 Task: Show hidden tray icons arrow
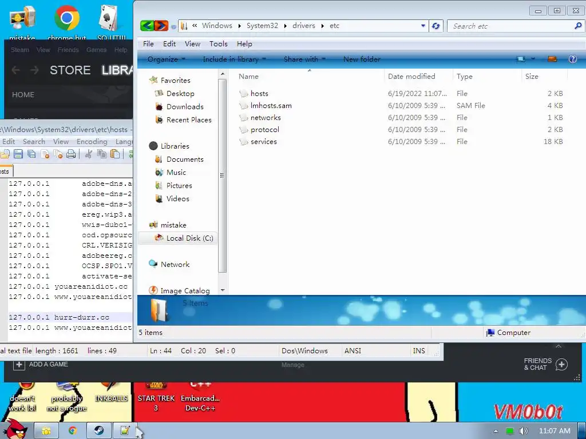(496, 431)
